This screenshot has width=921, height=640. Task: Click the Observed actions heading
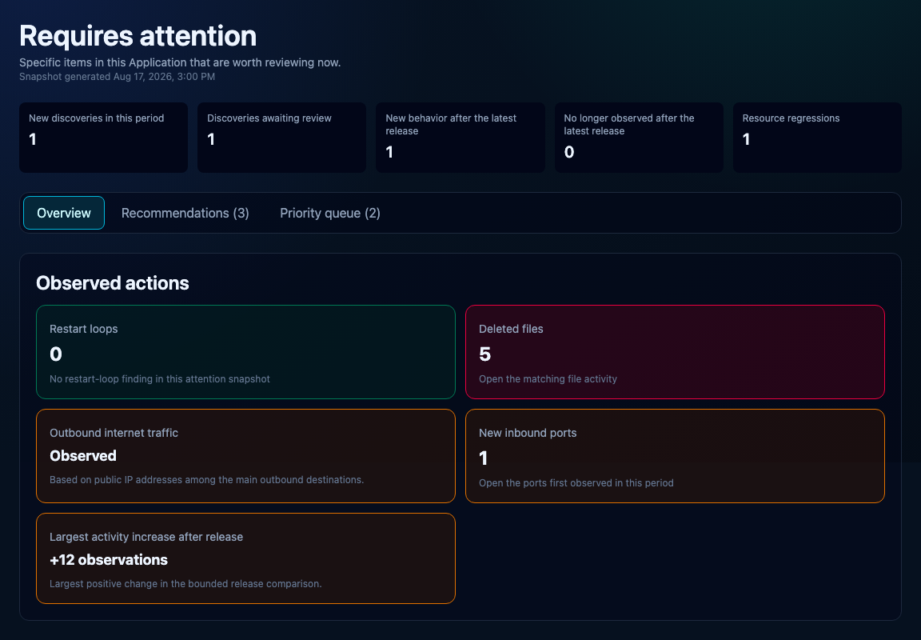pos(113,283)
